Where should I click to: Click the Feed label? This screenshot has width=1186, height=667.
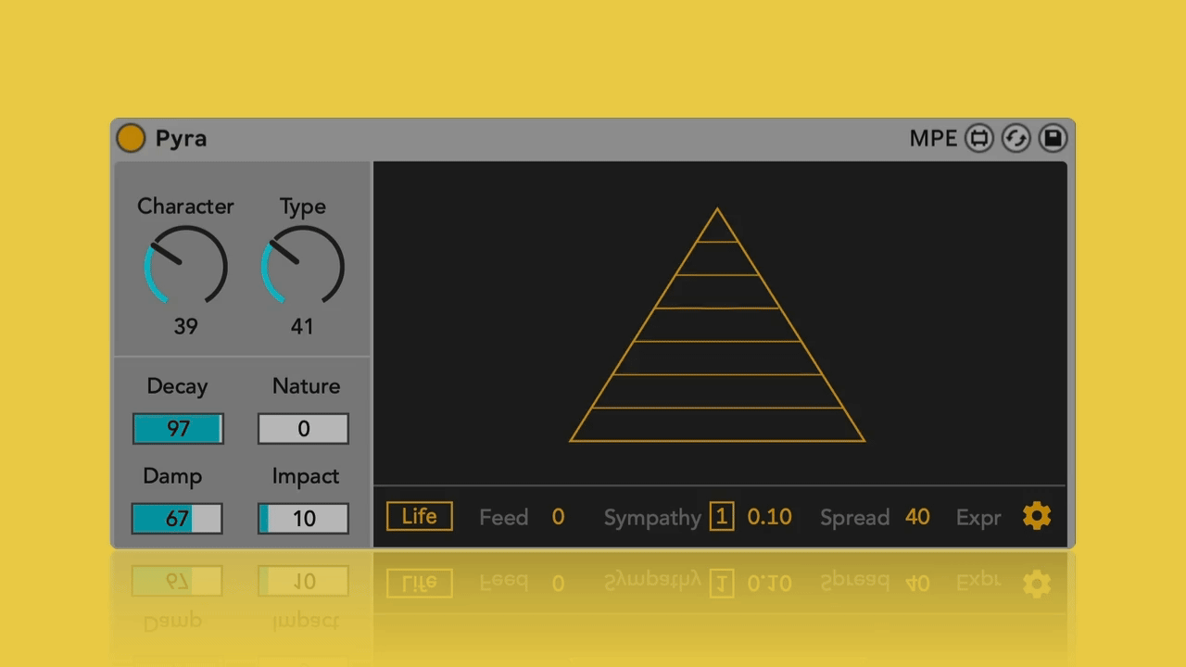click(x=503, y=517)
